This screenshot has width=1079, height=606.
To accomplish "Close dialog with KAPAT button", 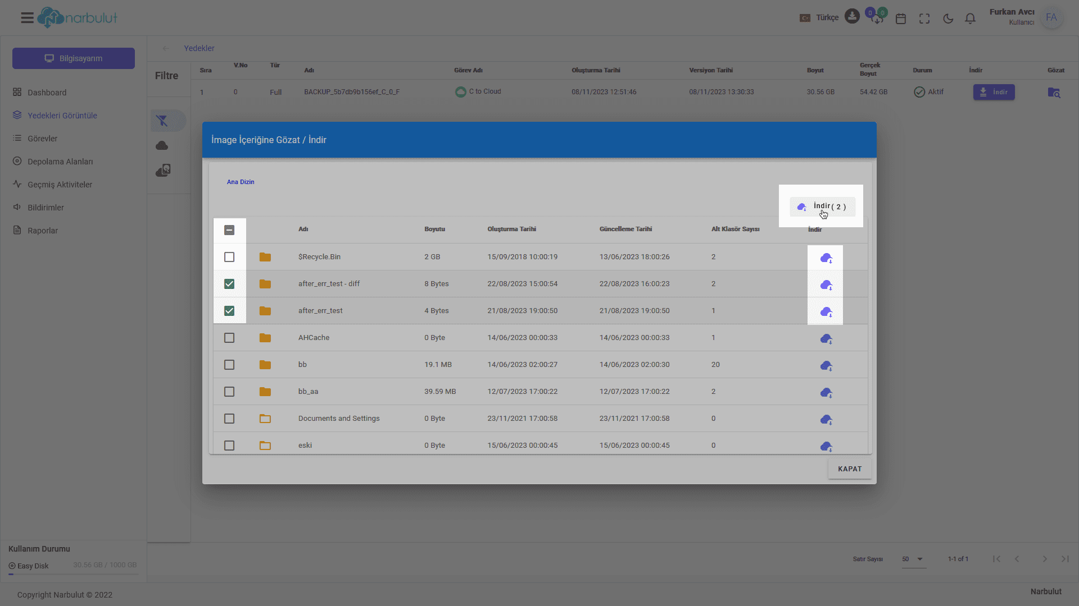I will coord(849,469).
